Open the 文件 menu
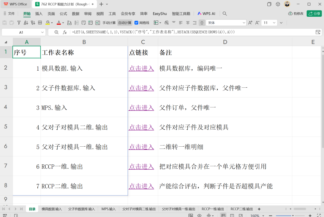 [9, 14]
